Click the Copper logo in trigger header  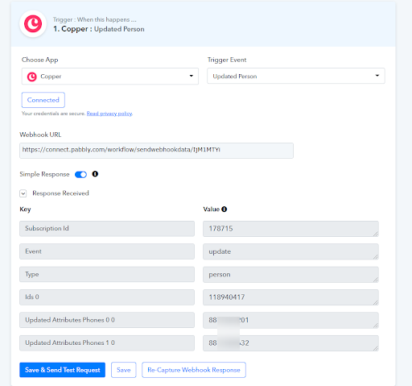point(33,24)
